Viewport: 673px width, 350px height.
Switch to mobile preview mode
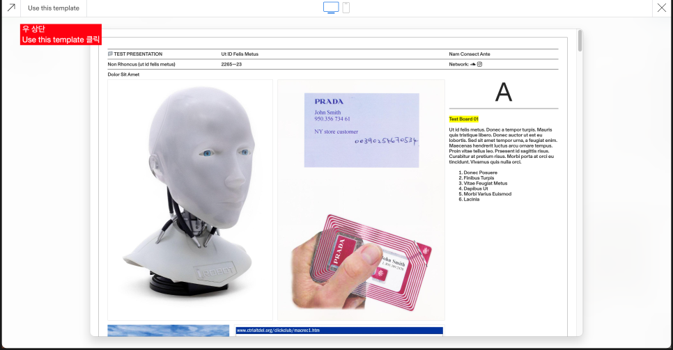pyautogui.click(x=346, y=7)
